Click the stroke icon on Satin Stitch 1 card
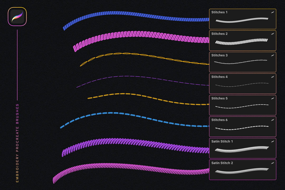 pos(272,141)
